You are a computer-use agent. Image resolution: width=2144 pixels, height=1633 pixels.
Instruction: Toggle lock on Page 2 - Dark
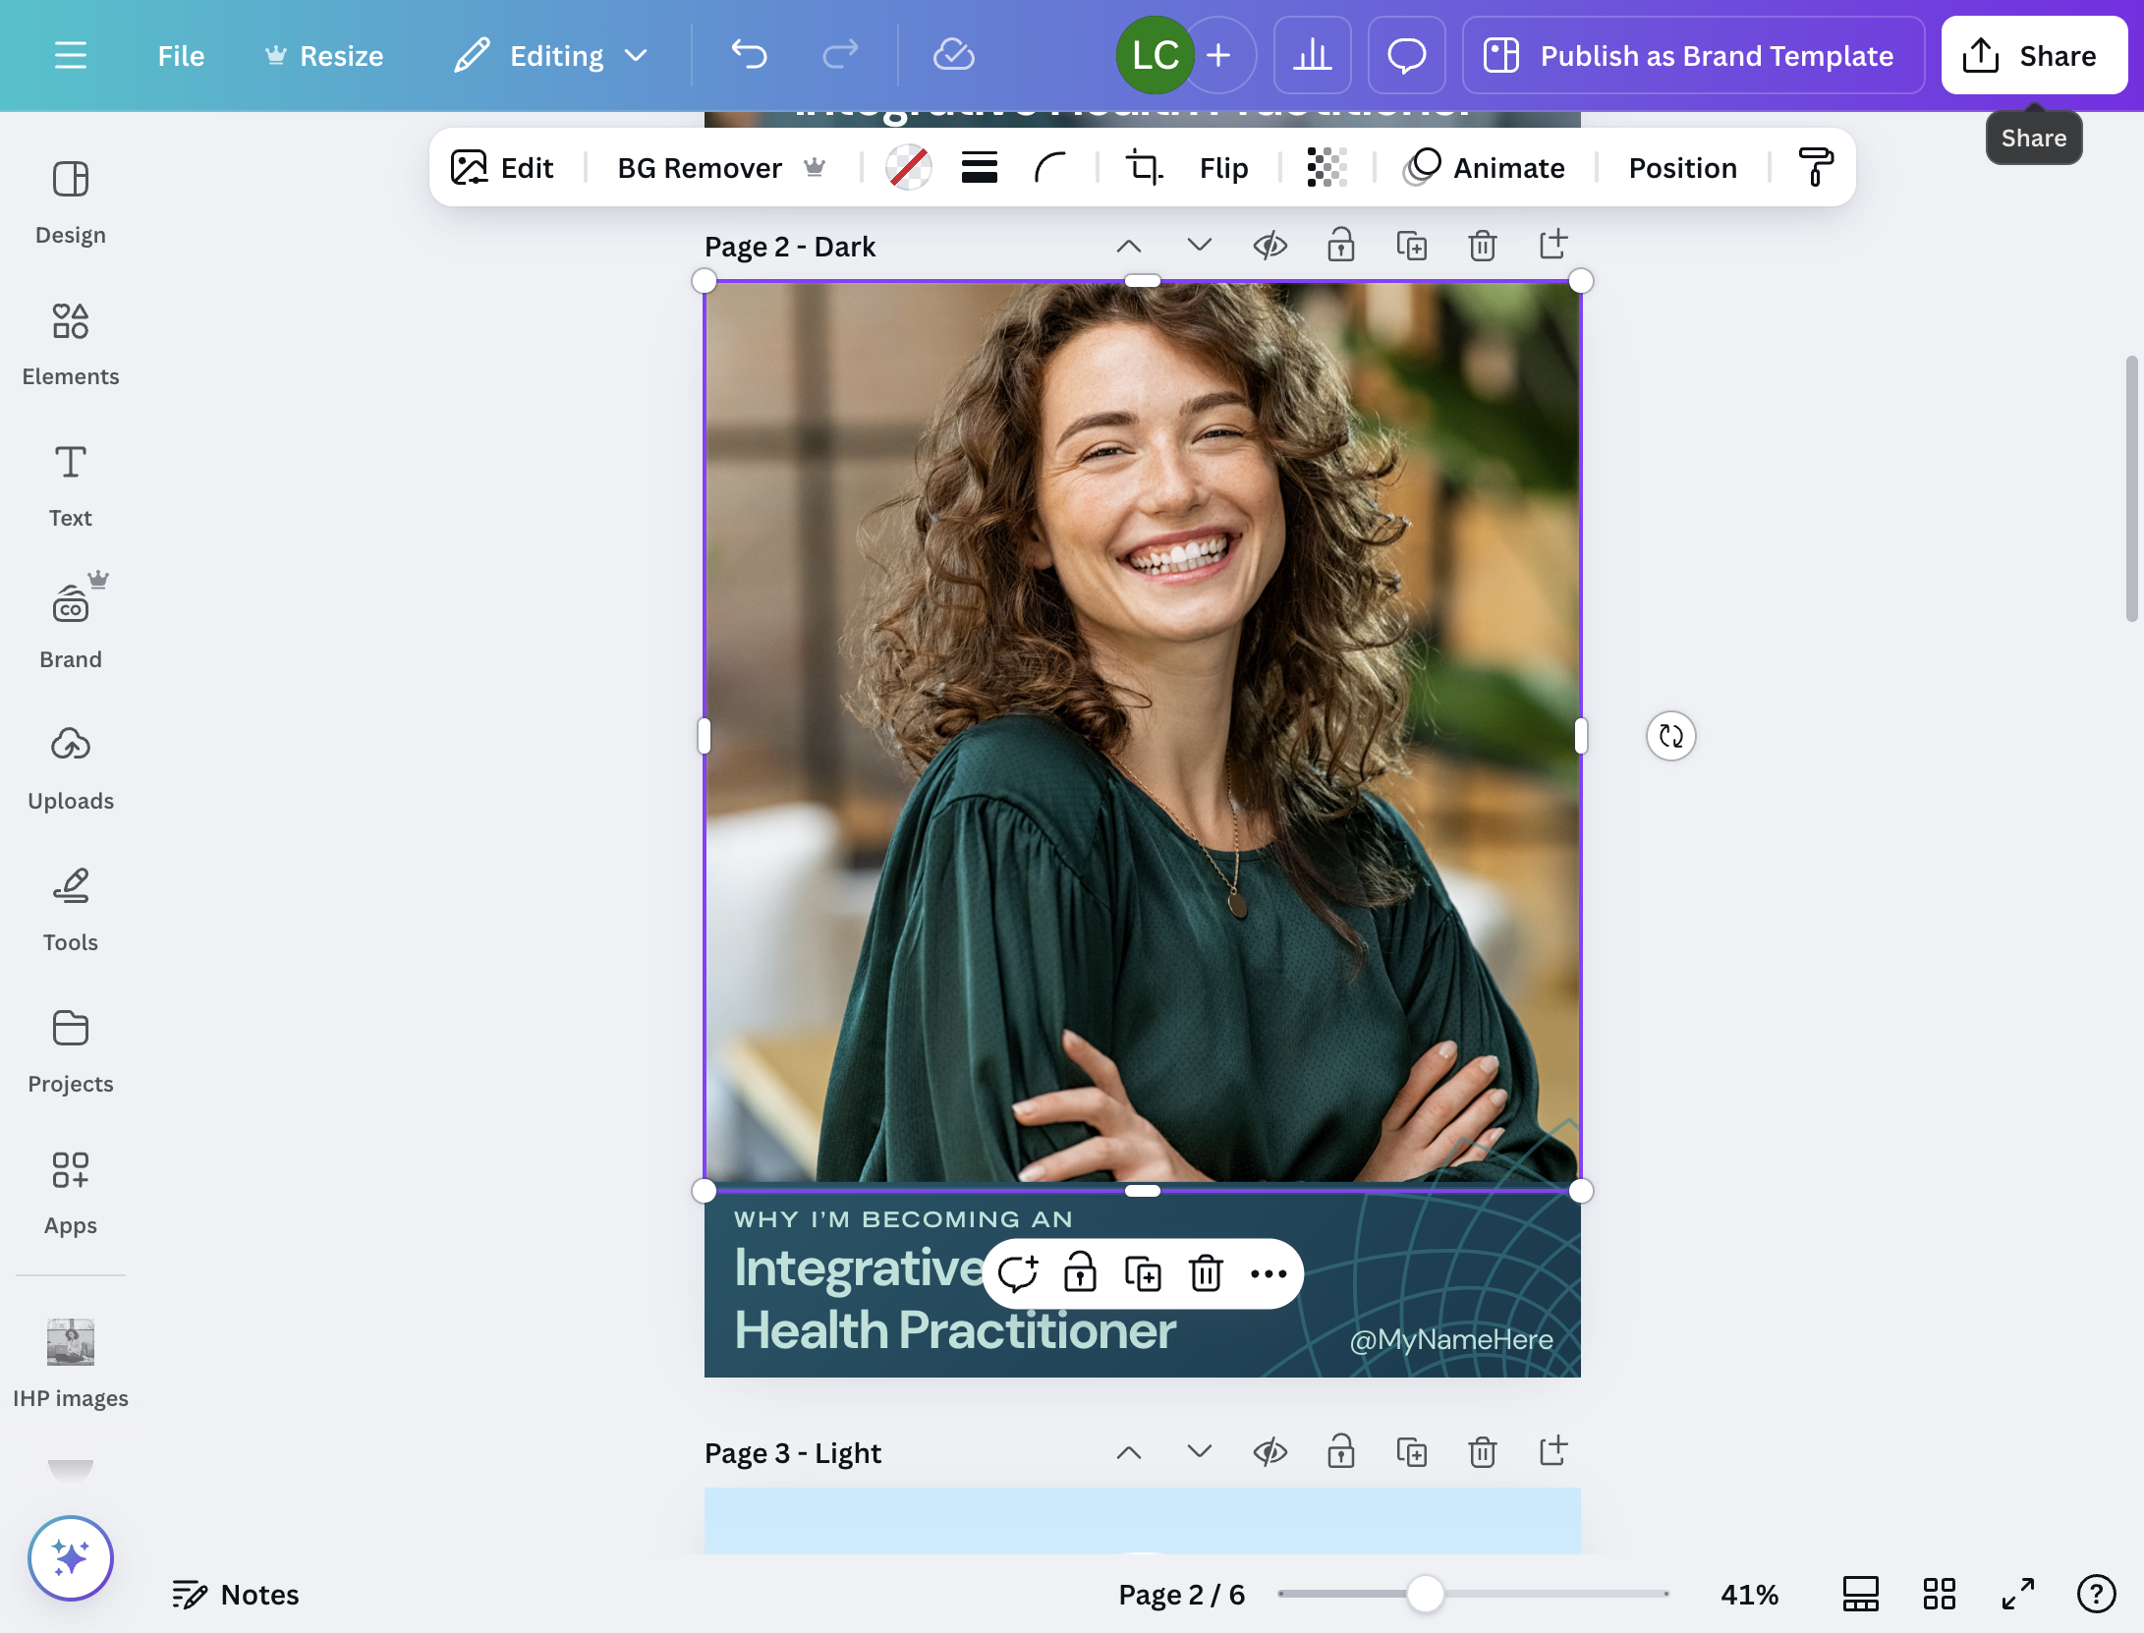1340,246
